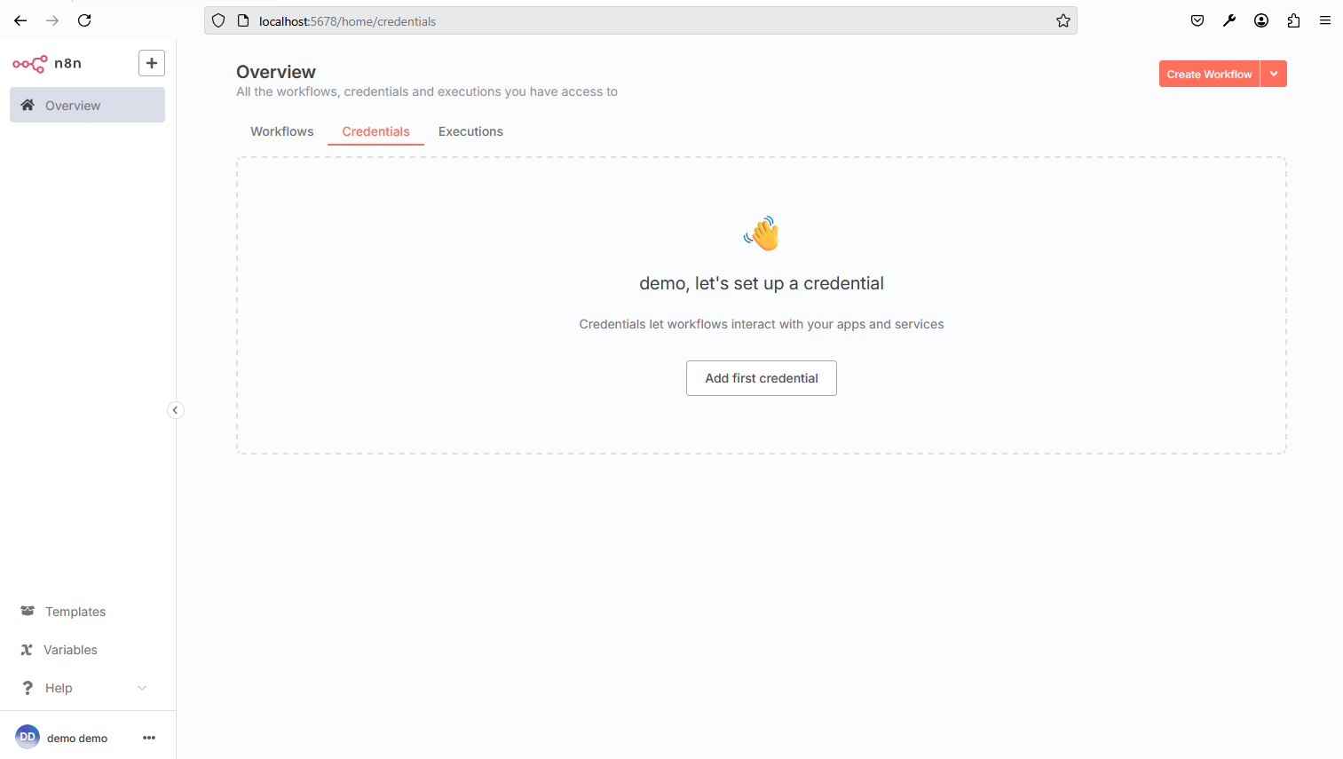Collapse the sidebar with chevron arrow
The height and width of the screenshot is (759, 1343).
(x=176, y=410)
